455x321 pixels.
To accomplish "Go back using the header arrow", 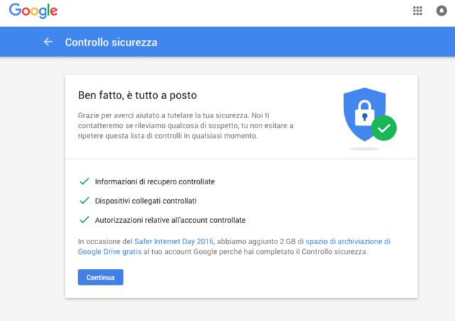I will (x=48, y=42).
